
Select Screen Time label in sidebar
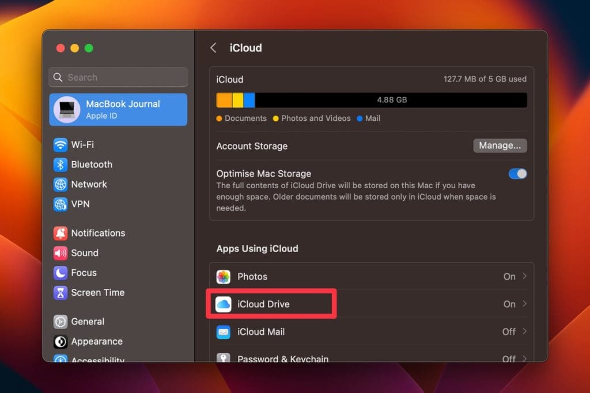click(x=98, y=293)
